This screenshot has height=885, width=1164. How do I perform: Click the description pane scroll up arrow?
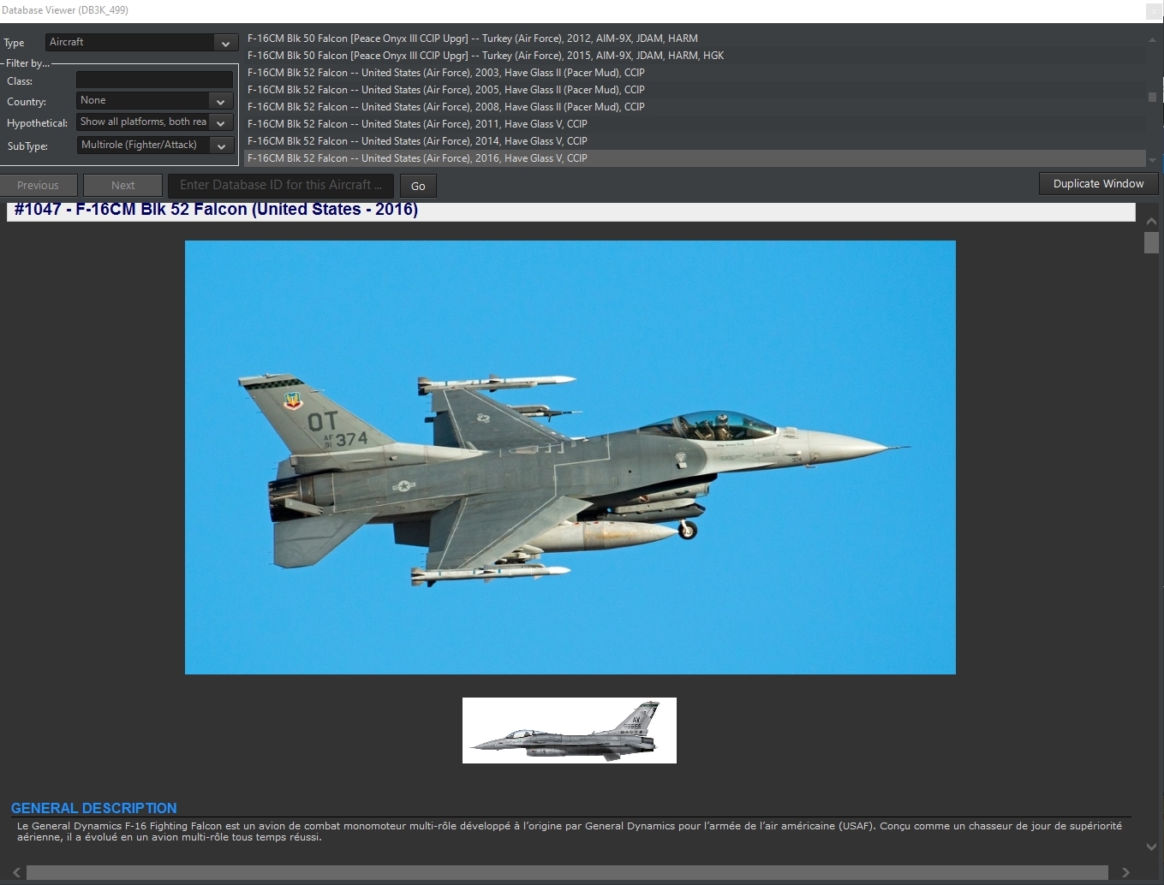1151,221
